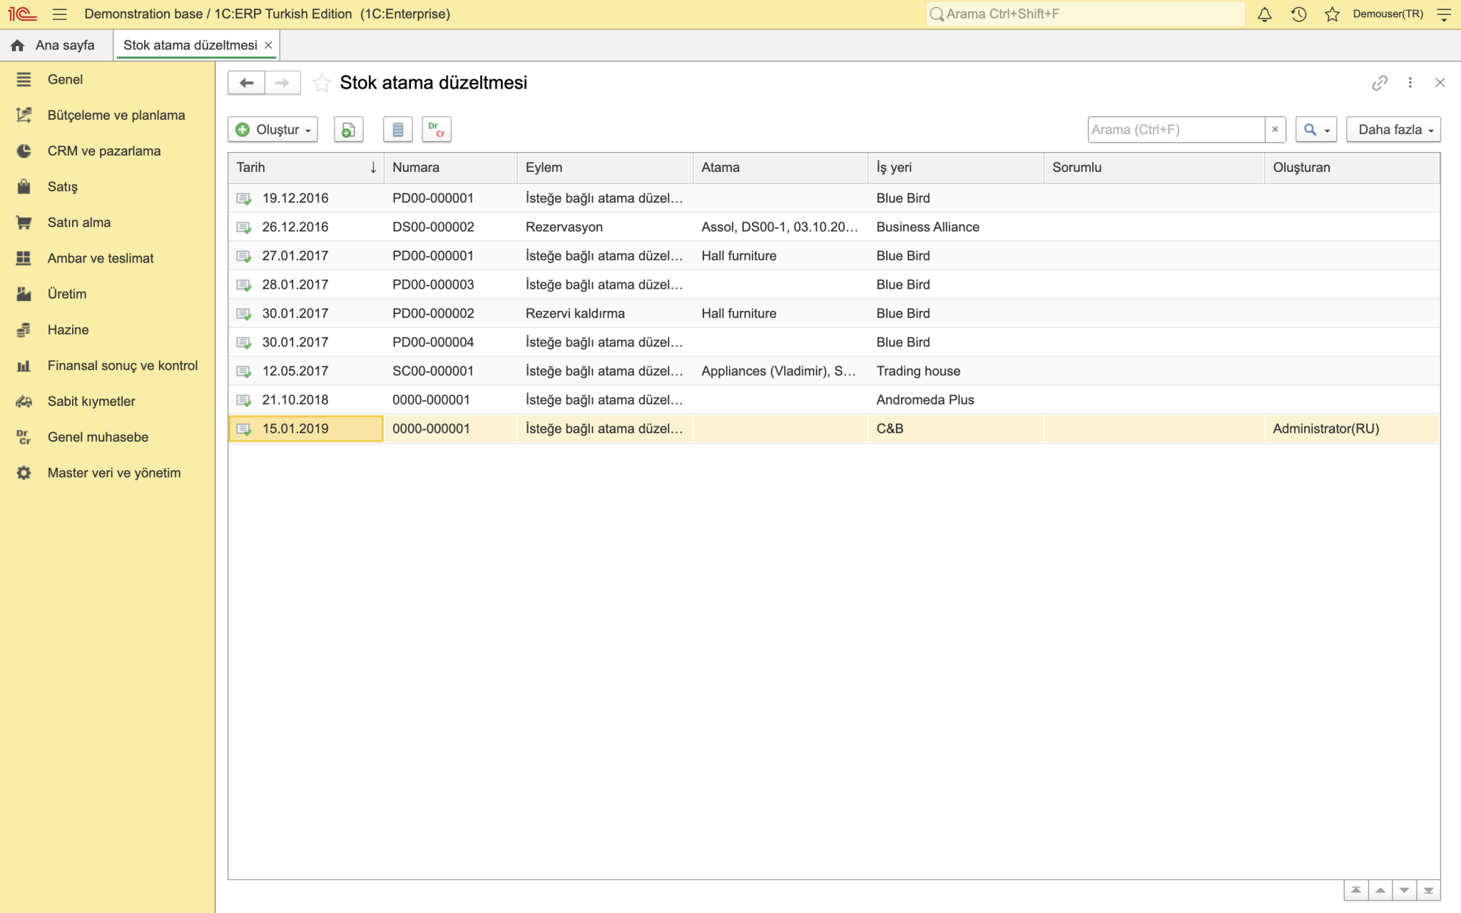
Task: Open CRM ve pazarlama section
Action: [107, 151]
